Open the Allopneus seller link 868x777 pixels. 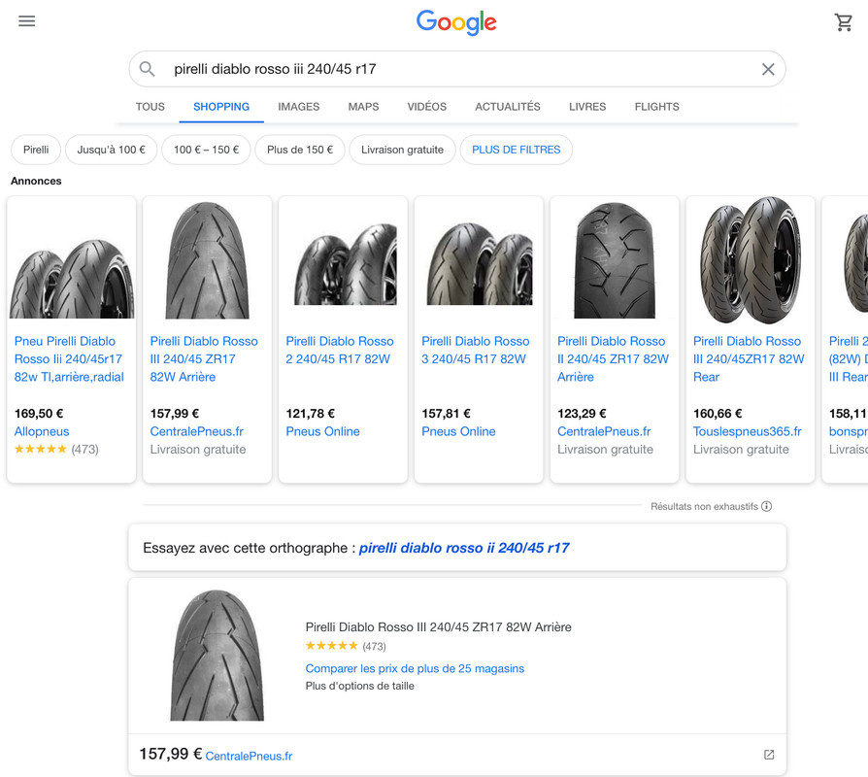(x=42, y=431)
